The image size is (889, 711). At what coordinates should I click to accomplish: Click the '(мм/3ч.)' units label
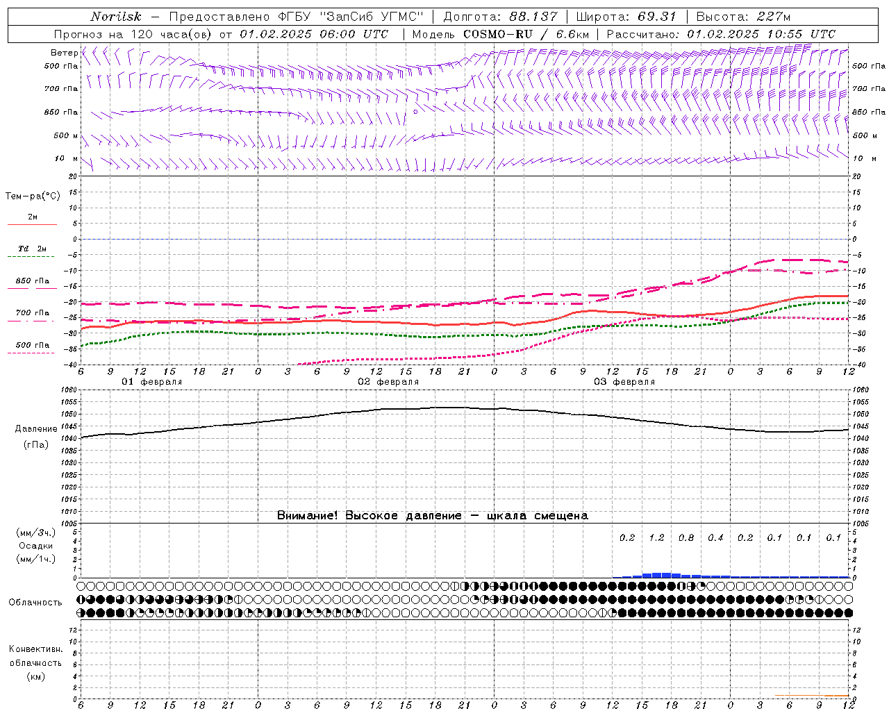click(x=36, y=533)
